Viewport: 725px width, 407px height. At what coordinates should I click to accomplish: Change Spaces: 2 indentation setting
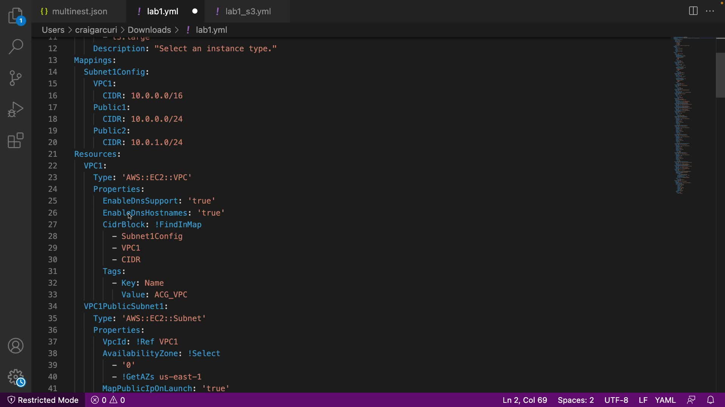(x=575, y=400)
